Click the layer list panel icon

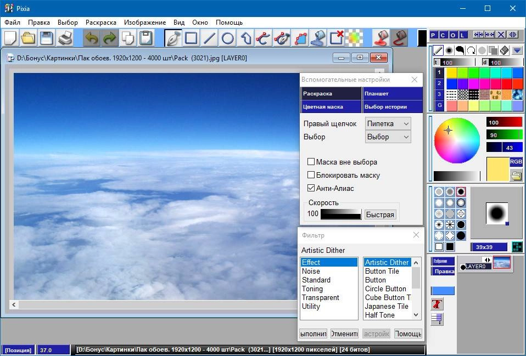437,319
